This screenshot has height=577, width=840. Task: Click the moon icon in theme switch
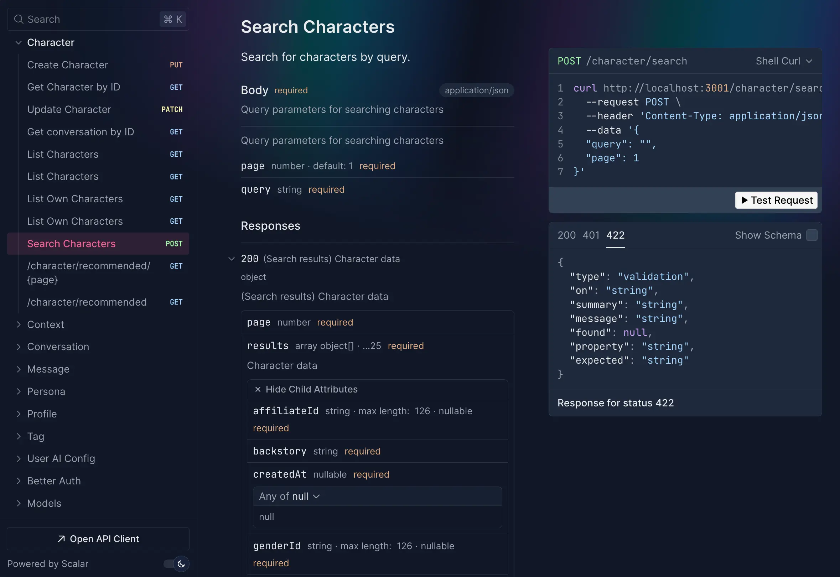pos(181,563)
